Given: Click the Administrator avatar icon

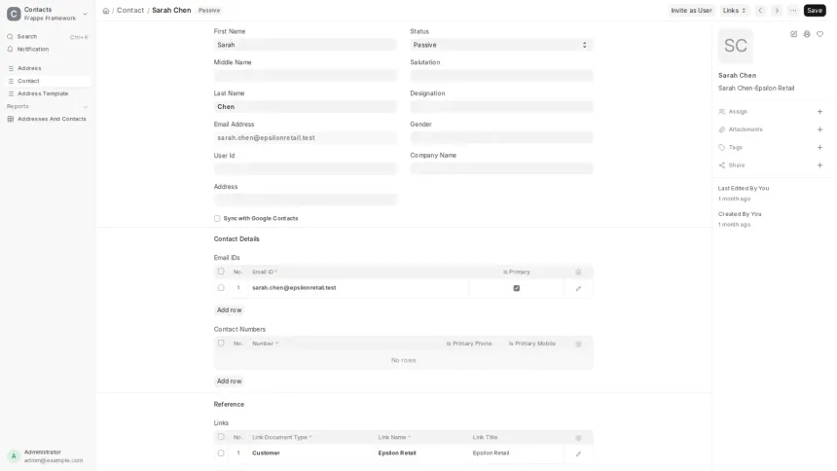Looking at the screenshot, I should click(14, 456).
